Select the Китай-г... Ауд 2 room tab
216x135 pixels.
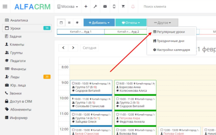[128, 32]
